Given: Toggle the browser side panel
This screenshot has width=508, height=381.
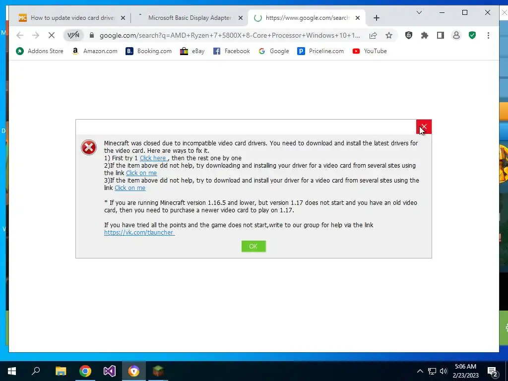Looking at the screenshot, I should point(441,35).
